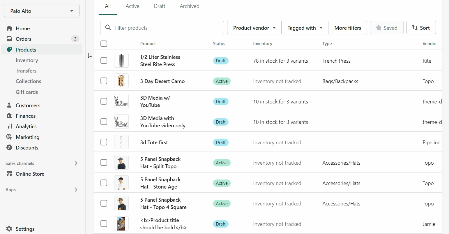The width and height of the screenshot is (449, 234).
Task: Check the 3d Tote first row
Action: (104, 142)
